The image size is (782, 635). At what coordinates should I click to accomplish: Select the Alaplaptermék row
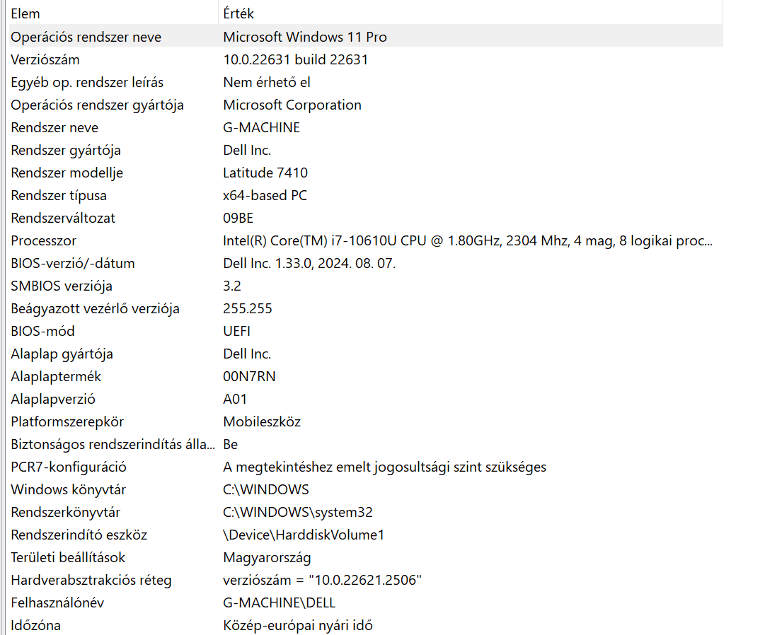(366, 376)
